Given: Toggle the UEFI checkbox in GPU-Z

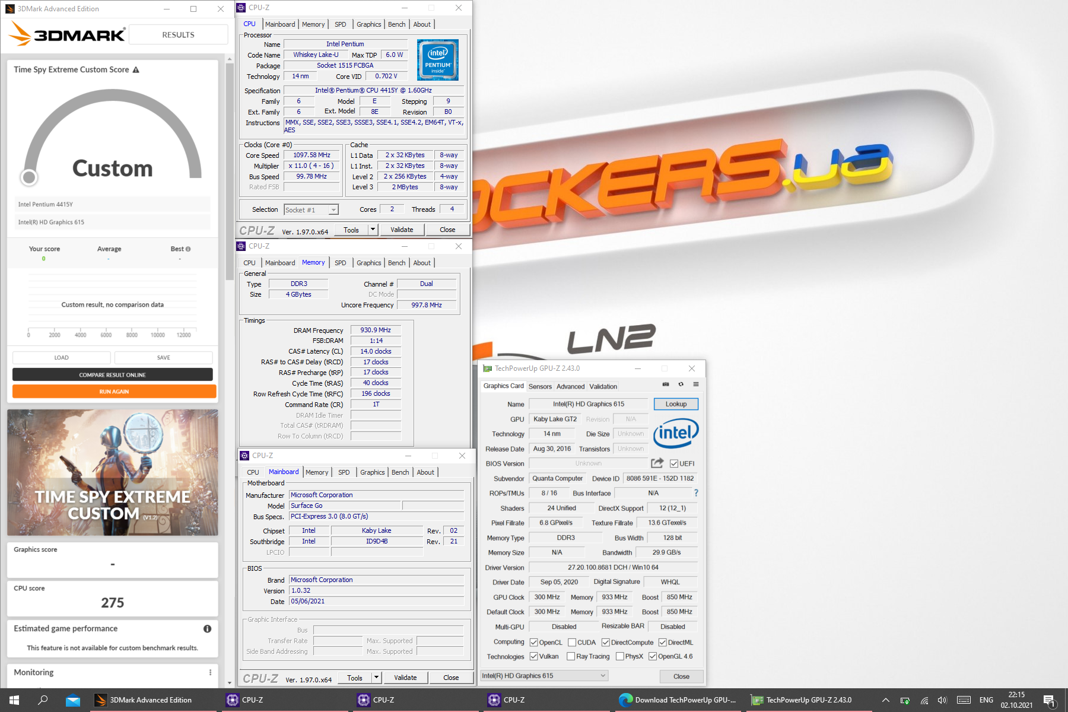Looking at the screenshot, I should (674, 464).
